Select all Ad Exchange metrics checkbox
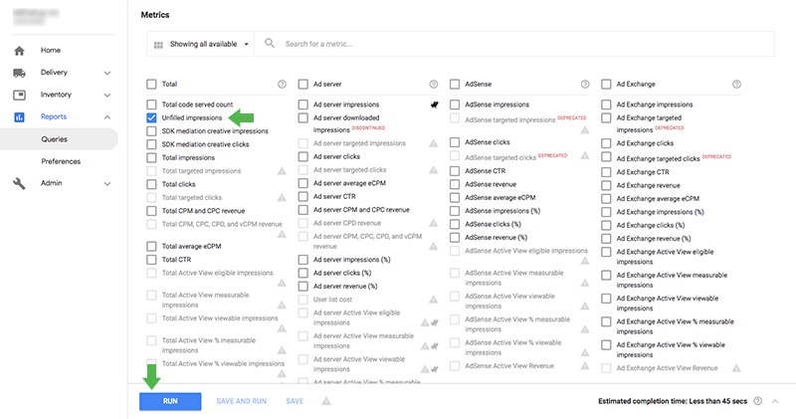 [x=606, y=85]
